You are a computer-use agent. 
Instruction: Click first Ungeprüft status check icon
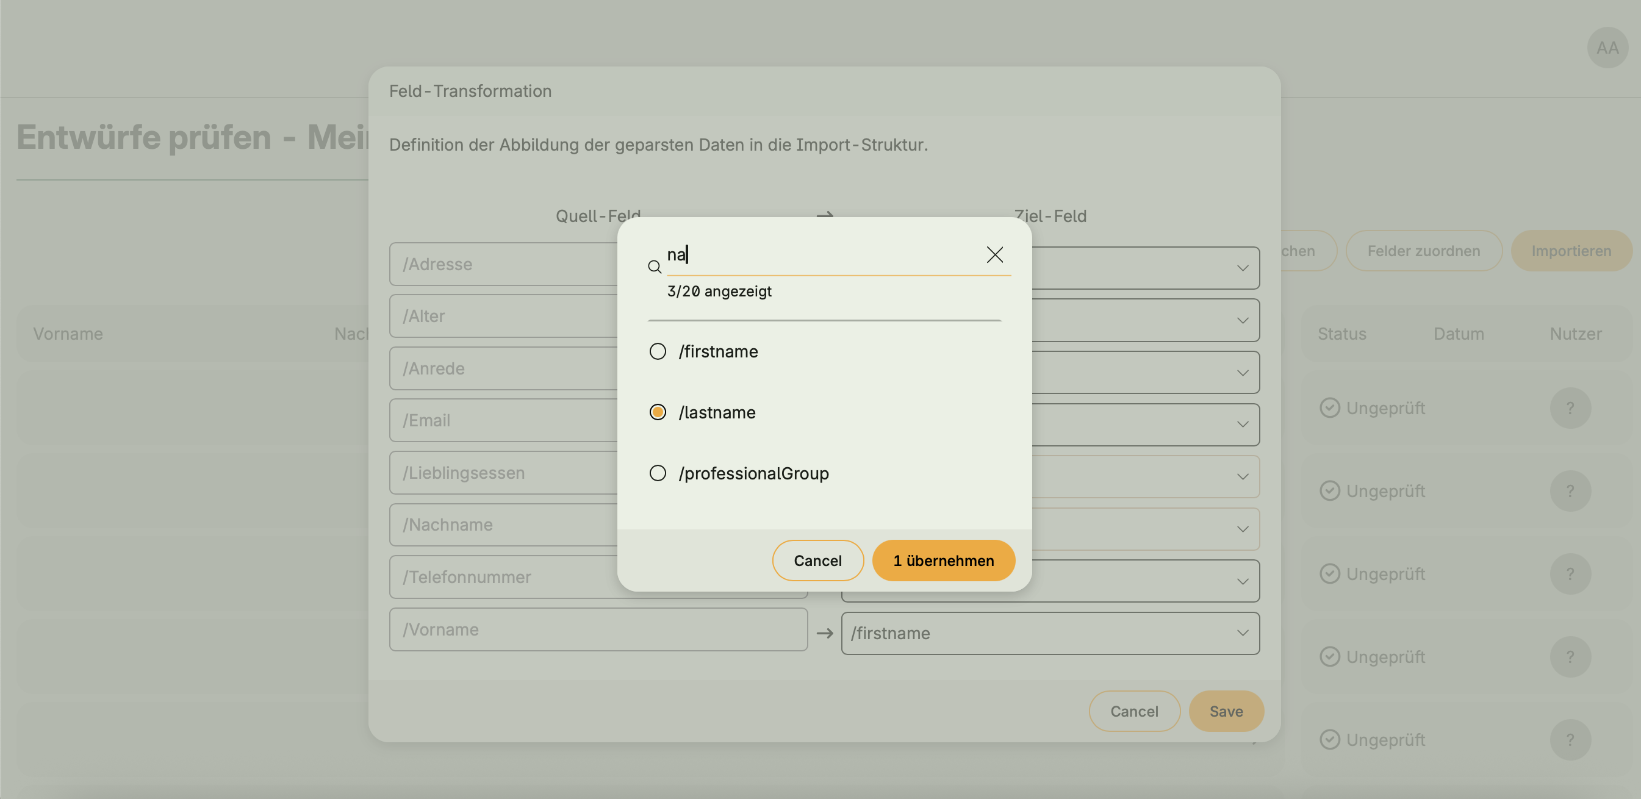(1329, 408)
